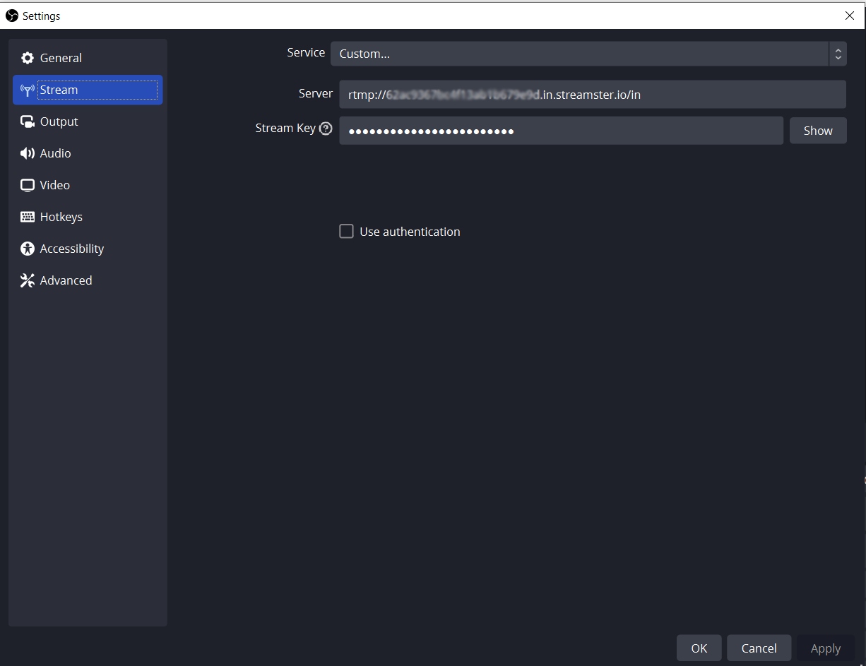The height and width of the screenshot is (666, 866).
Task: Switch to the General settings tab
Action: pyautogui.click(x=61, y=57)
